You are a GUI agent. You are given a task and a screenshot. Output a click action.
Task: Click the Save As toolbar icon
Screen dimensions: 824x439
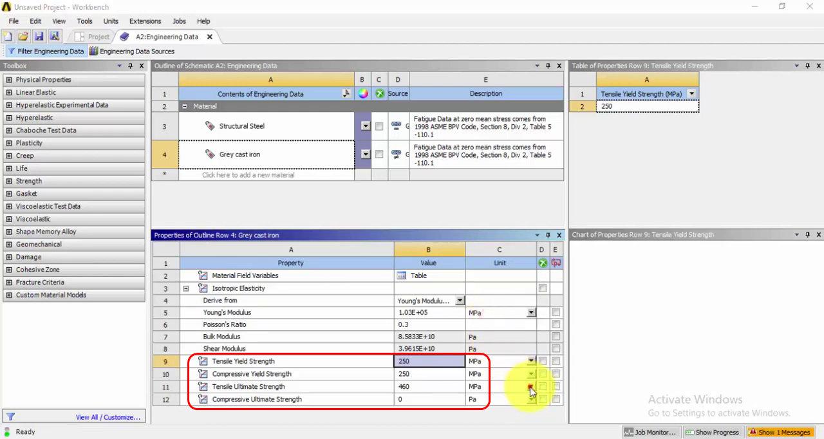[x=54, y=37]
